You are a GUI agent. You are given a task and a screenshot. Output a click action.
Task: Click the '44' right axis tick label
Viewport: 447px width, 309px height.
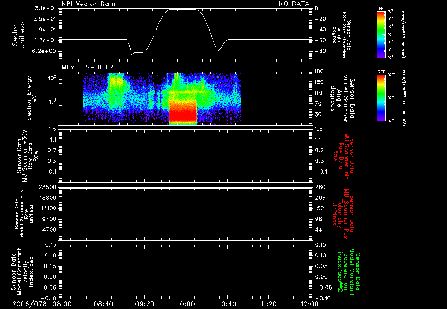click(x=318, y=230)
